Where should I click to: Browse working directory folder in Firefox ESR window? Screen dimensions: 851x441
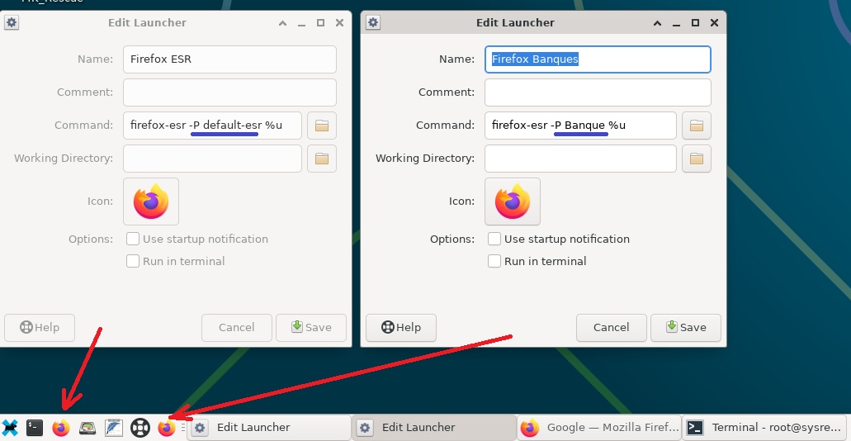tap(322, 159)
